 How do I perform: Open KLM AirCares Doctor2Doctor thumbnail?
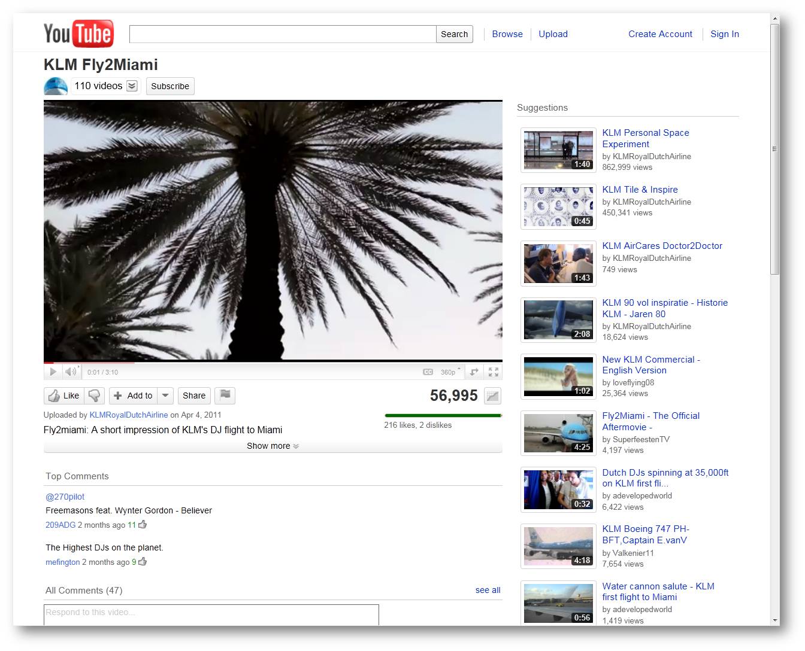click(x=558, y=263)
